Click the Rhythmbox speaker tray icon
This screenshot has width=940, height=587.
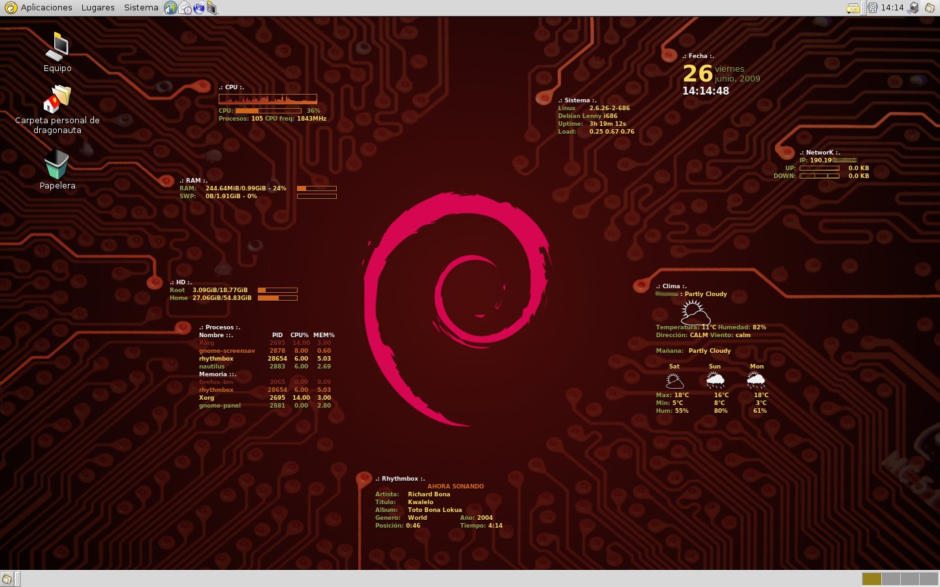click(x=873, y=8)
